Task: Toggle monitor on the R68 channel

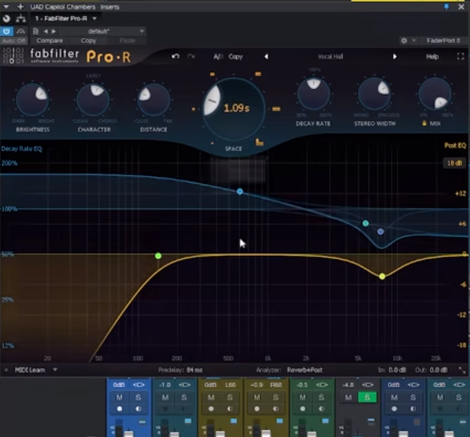Action: click(x=276, y=409)
